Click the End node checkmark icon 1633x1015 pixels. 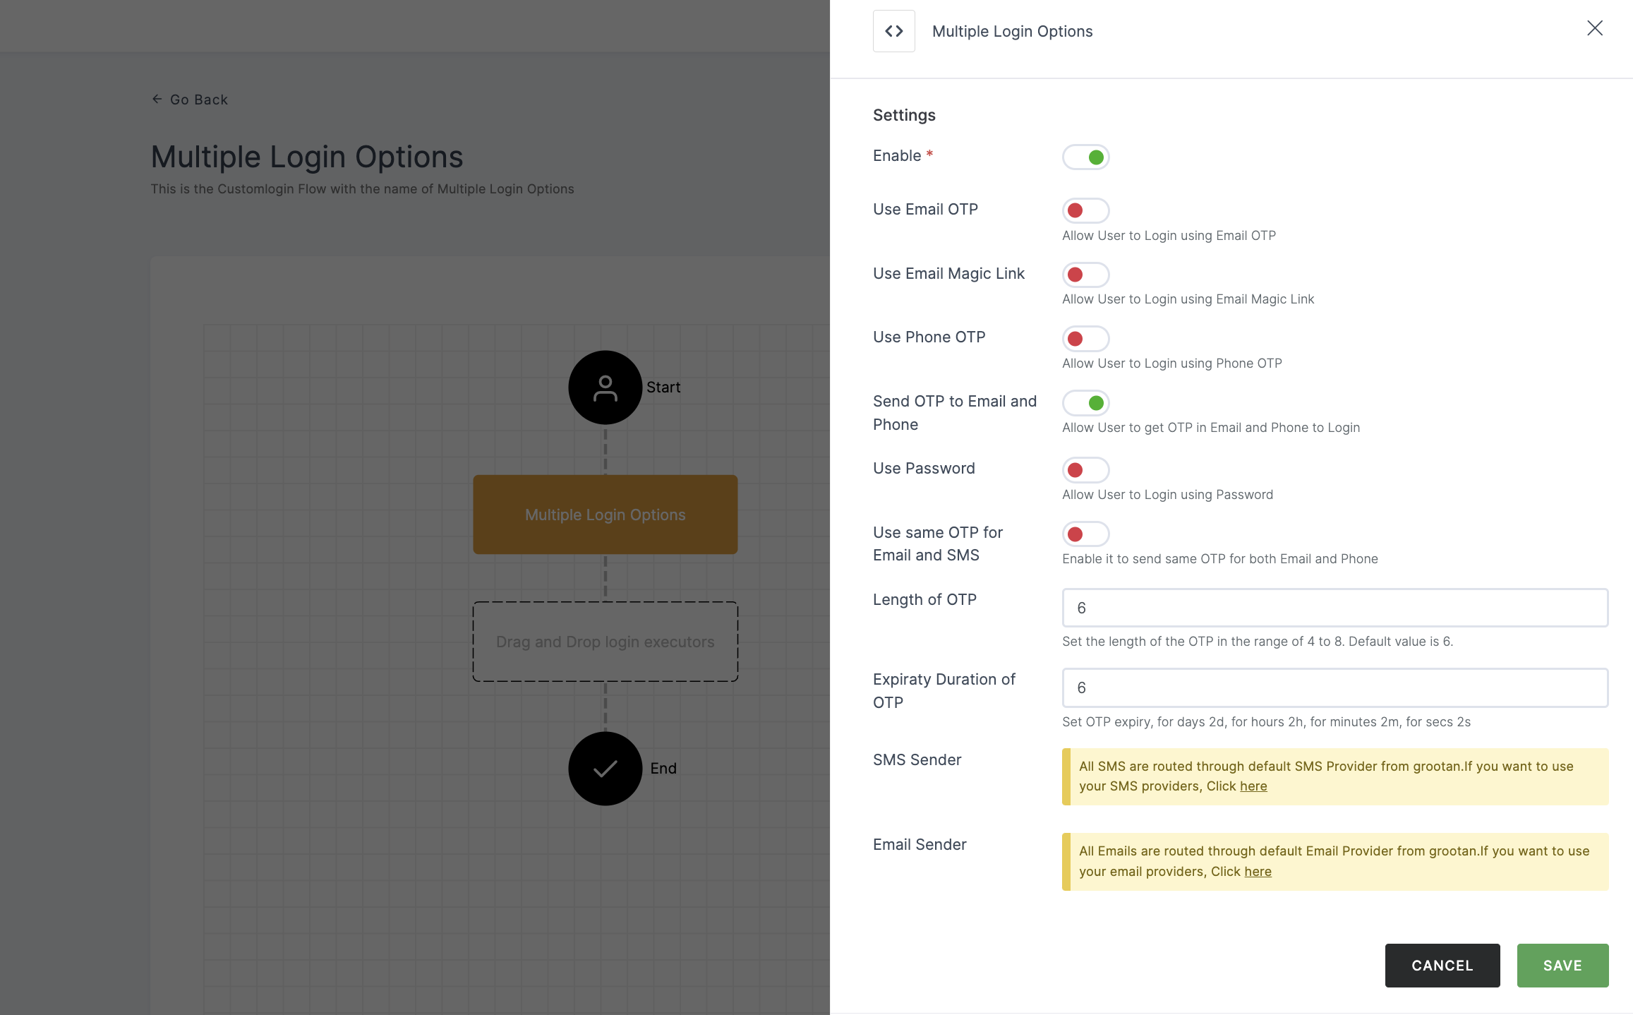click(x=605, y=768)
